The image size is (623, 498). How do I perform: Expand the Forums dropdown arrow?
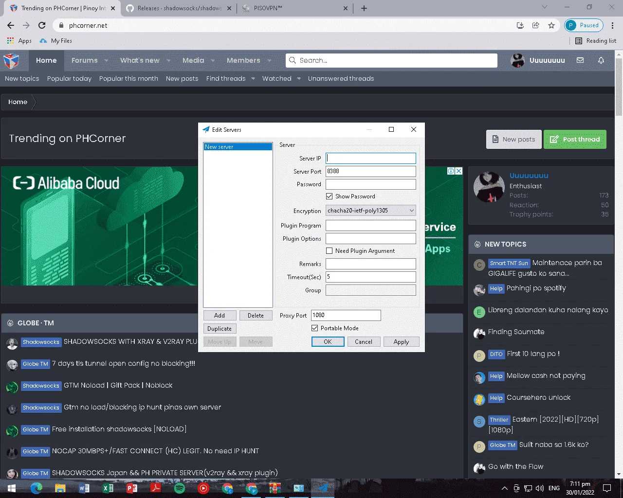pos(106,61)
